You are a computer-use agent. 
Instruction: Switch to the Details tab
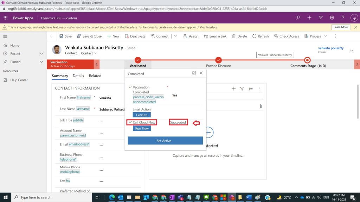(78, 76)
